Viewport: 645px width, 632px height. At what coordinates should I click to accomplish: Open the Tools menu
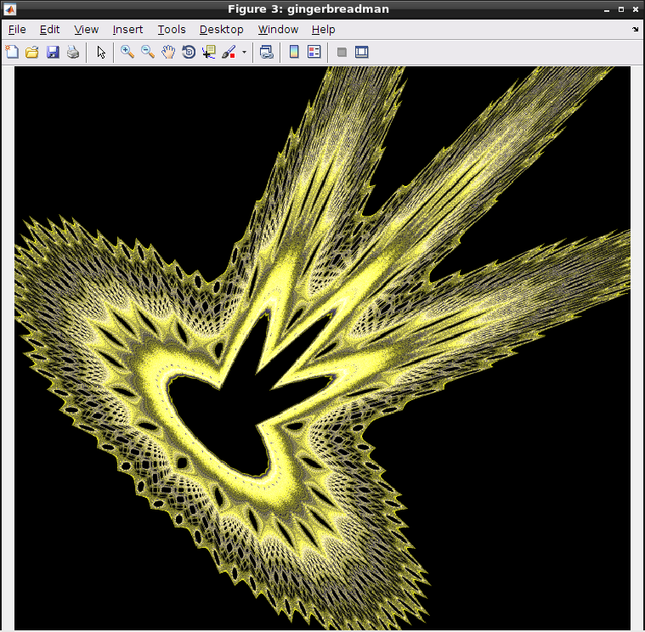pos(172,30)
